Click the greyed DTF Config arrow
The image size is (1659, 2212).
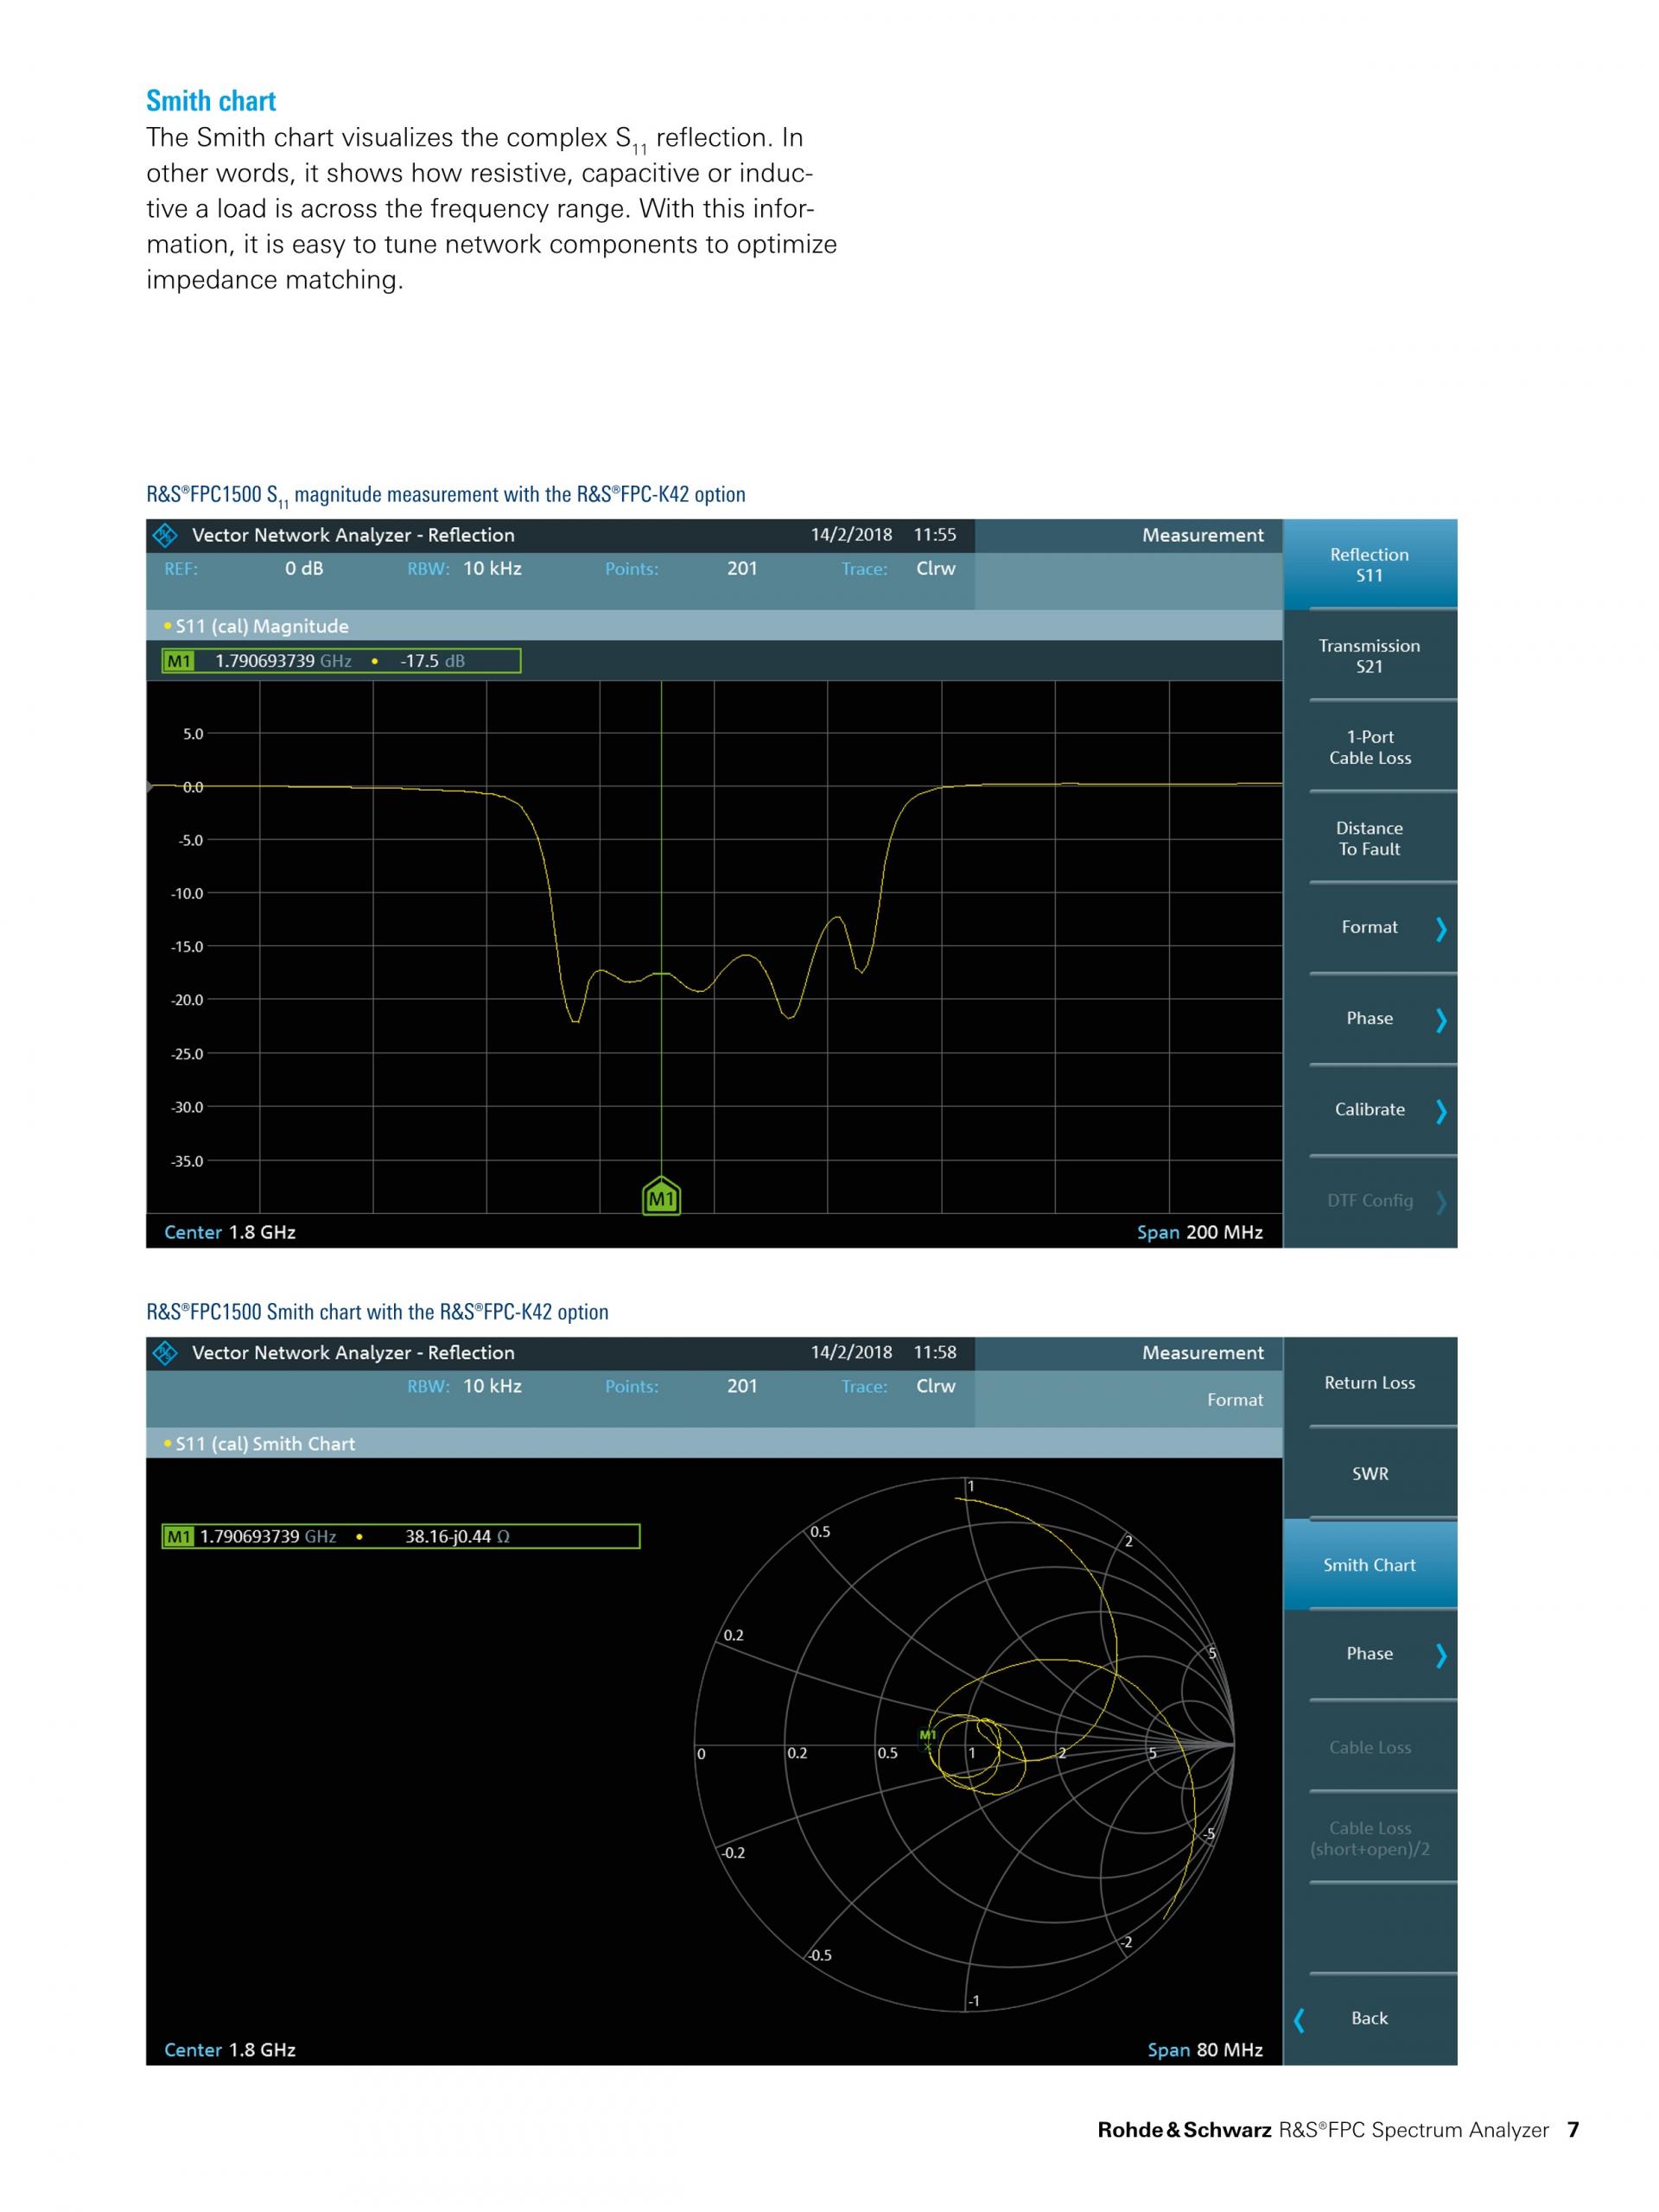(1441, 1202)
